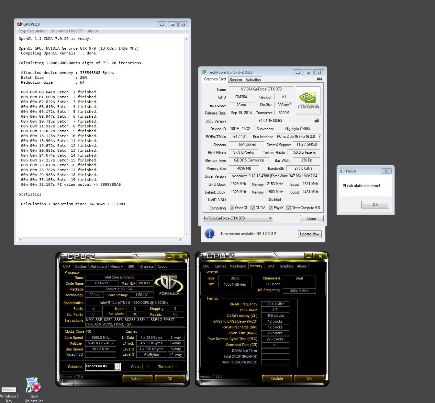Screen dimensions: 435x403
Task: Click the Update Now button
Action: coord(310,234)
